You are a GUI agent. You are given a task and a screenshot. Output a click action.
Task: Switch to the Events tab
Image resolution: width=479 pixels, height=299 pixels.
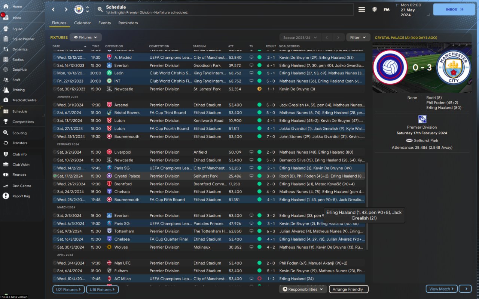[x=104, y=23]
